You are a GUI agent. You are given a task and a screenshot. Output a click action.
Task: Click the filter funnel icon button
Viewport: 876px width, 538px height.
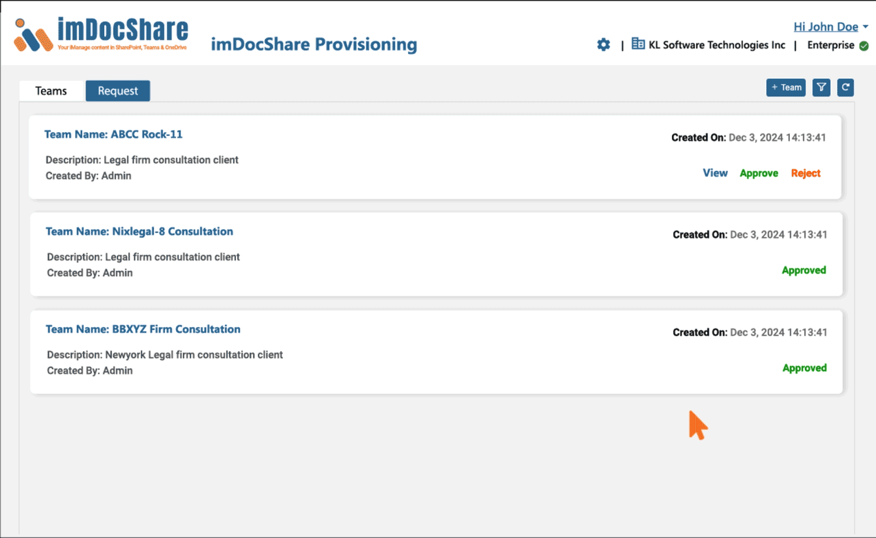(x=821, y=87)
